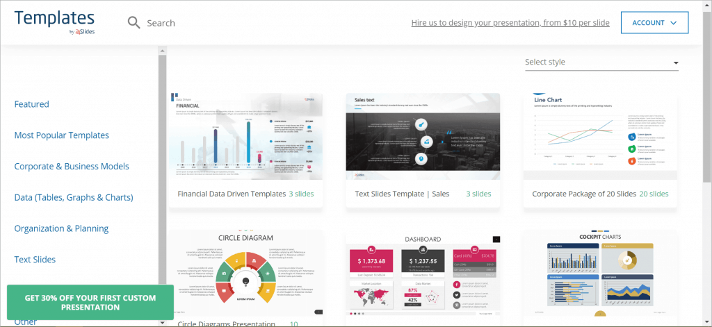
Task: Open Most Popular Templates category
Action: [62, 135]
